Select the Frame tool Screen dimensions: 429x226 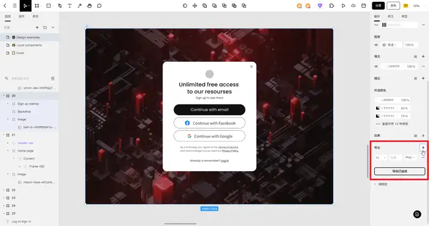coord(37,6)
